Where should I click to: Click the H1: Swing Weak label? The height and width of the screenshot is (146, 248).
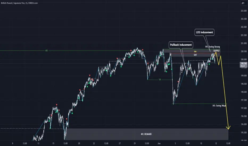[x=219, y=106]
